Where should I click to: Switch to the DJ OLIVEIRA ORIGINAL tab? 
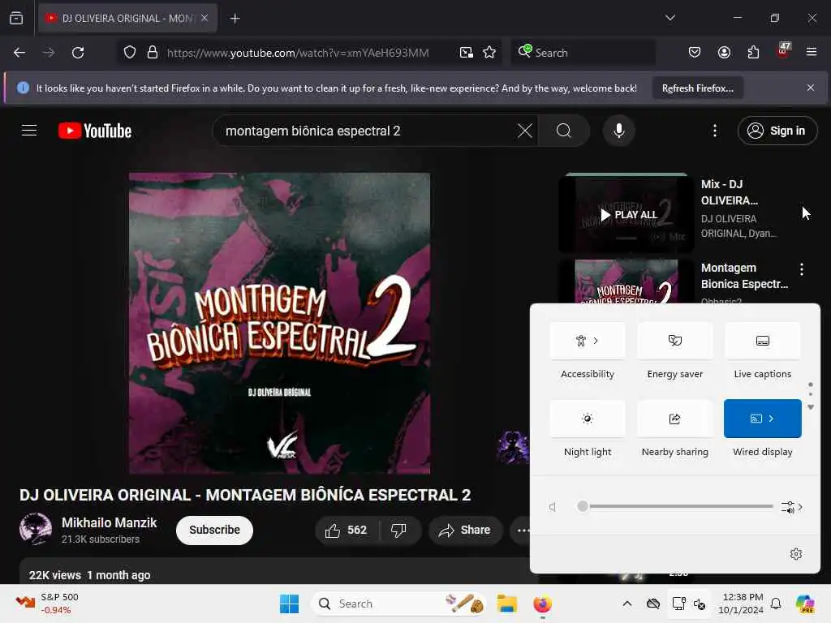pyautogui.click(x=127, y=19)
